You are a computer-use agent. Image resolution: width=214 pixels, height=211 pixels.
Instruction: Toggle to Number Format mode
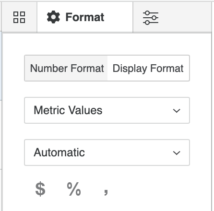tap(66, 68)
